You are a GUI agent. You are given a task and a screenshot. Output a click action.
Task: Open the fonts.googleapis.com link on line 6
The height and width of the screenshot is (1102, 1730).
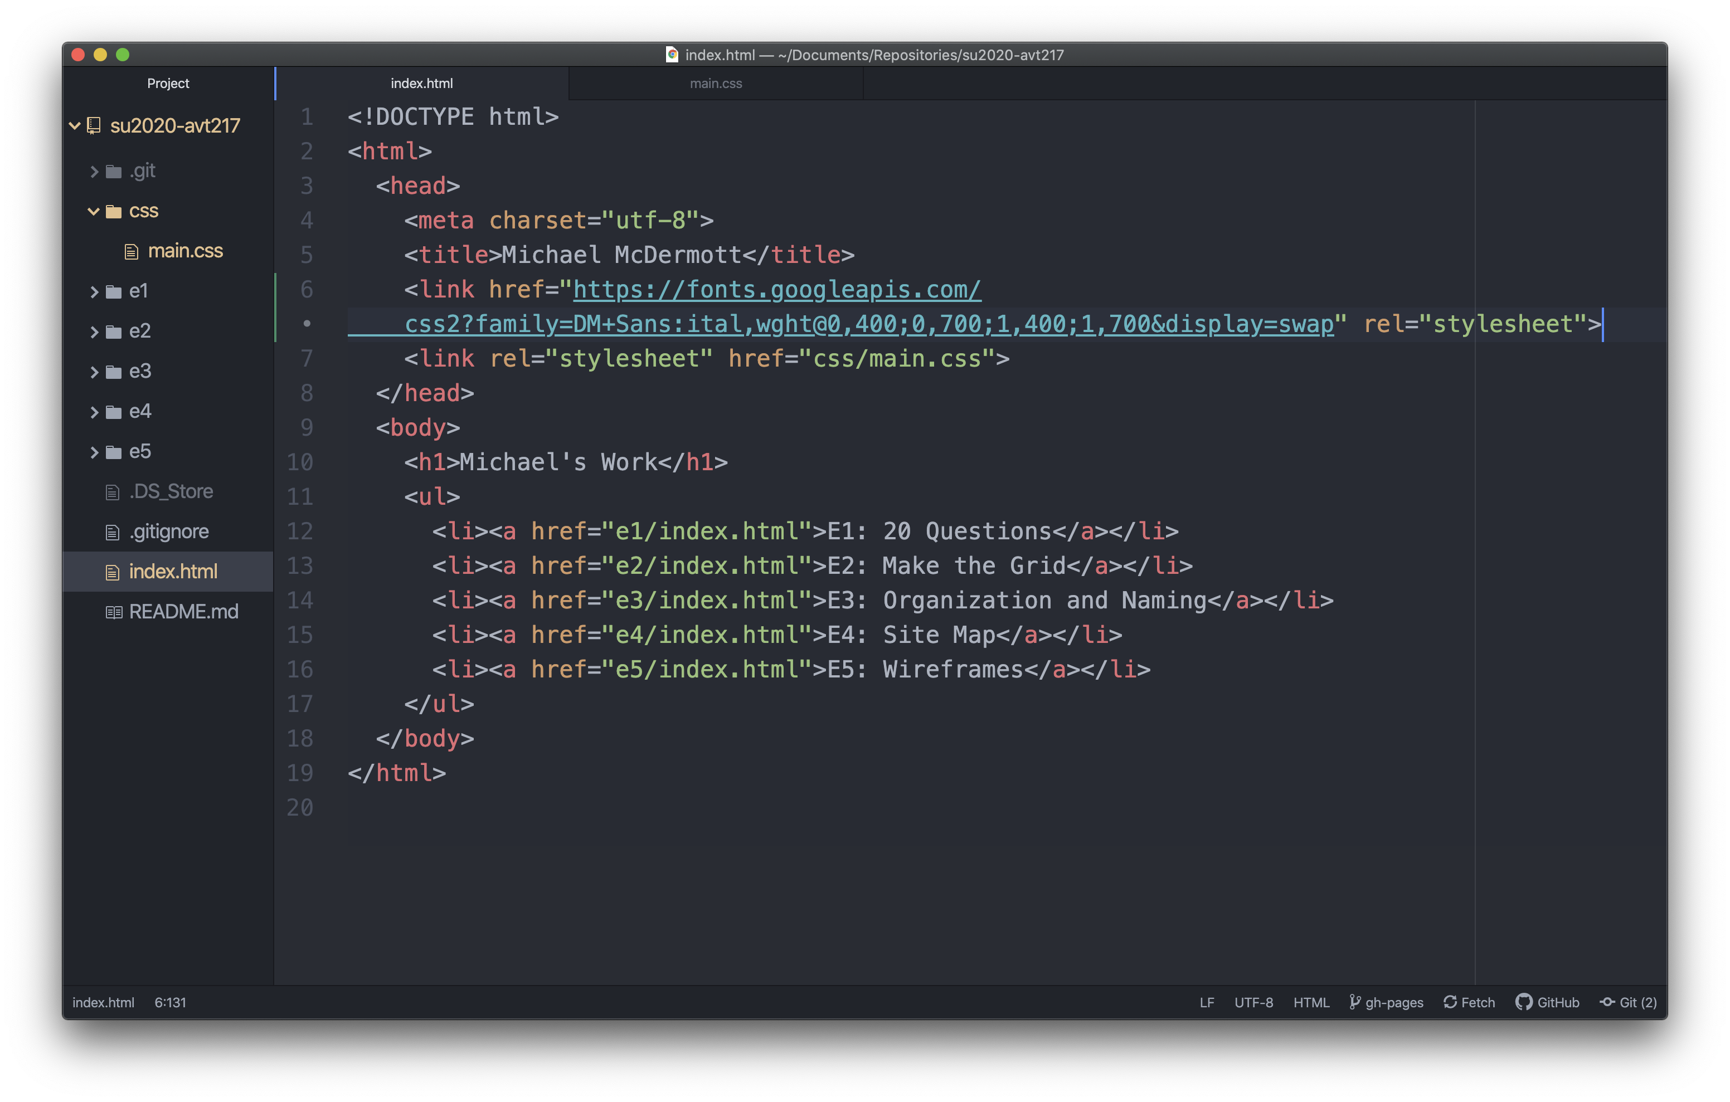click(776, 290)
